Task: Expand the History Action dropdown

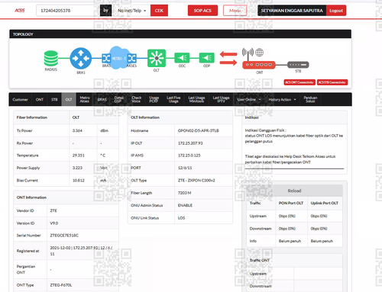Action: [x=282, y=100]
